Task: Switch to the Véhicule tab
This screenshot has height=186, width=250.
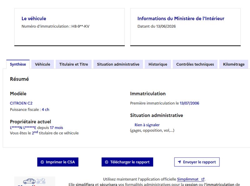Action: coord(42,64)
